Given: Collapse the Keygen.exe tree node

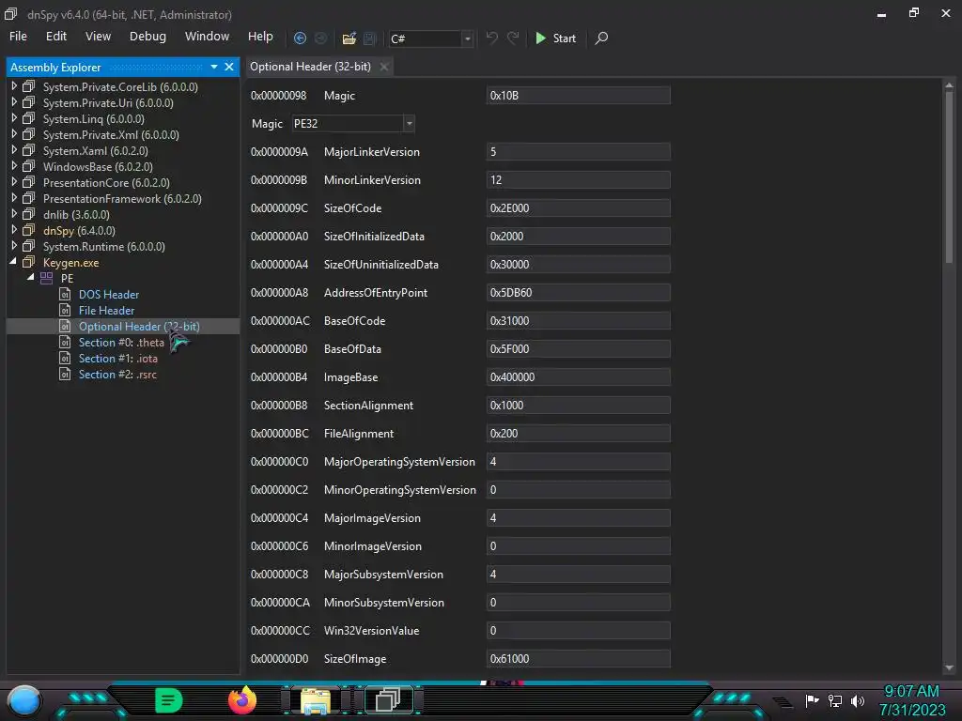Looking at the screenshot, I should tap(13, 262).
